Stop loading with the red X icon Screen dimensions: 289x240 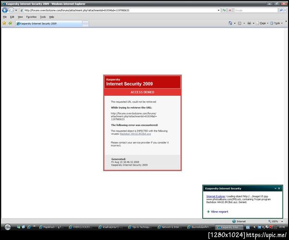[x=230, y=10]
